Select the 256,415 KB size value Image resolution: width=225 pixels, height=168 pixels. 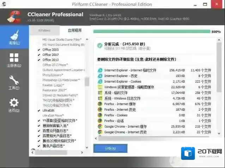[177, 70]
